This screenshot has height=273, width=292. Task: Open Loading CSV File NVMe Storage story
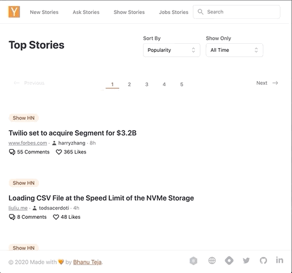(101, 198)
